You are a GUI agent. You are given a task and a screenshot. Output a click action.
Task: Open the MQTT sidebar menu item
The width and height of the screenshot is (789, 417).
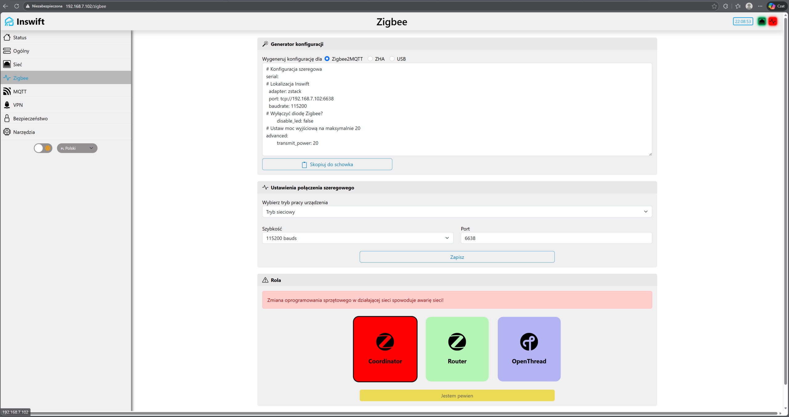(20, 92)
